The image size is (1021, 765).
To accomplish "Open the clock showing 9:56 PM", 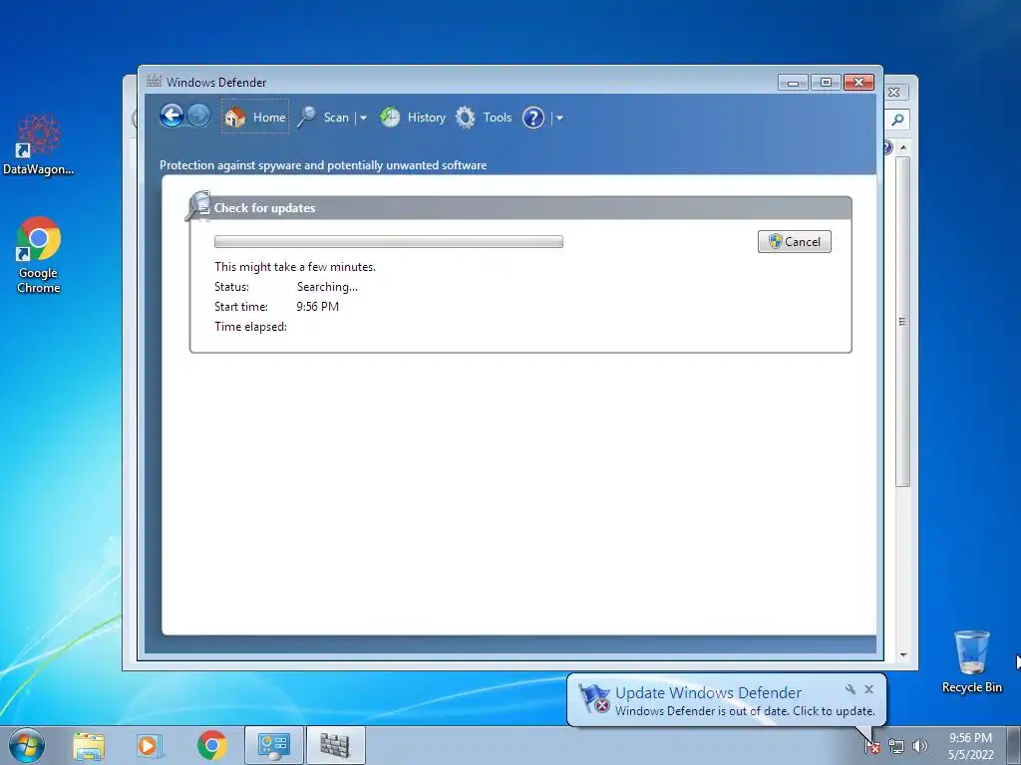I will 971,746.
